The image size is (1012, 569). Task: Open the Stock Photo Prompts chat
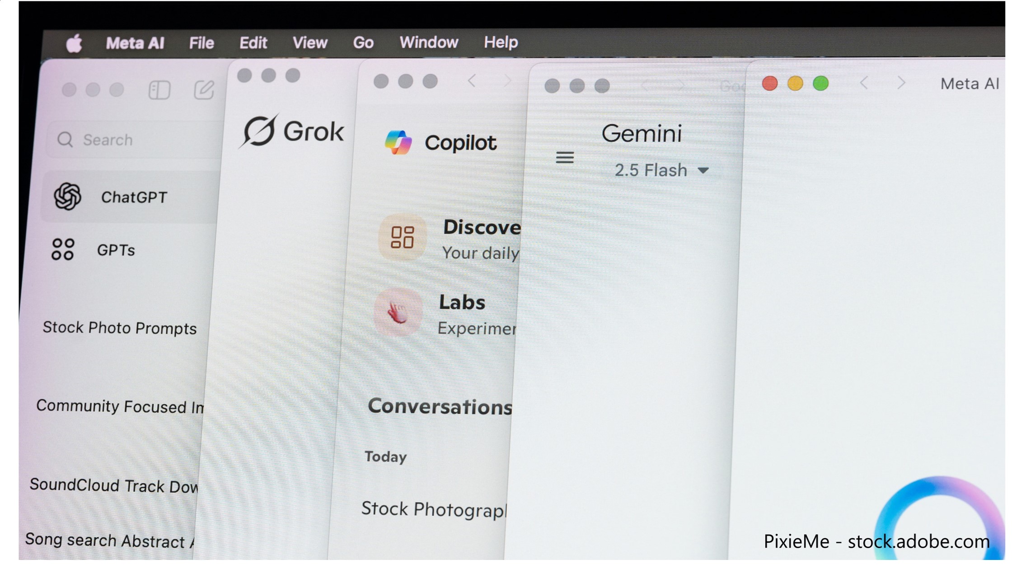(x=120, y=328)
